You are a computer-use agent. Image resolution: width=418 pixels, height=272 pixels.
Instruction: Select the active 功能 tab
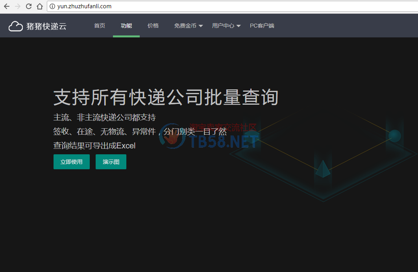click(126, 26)
